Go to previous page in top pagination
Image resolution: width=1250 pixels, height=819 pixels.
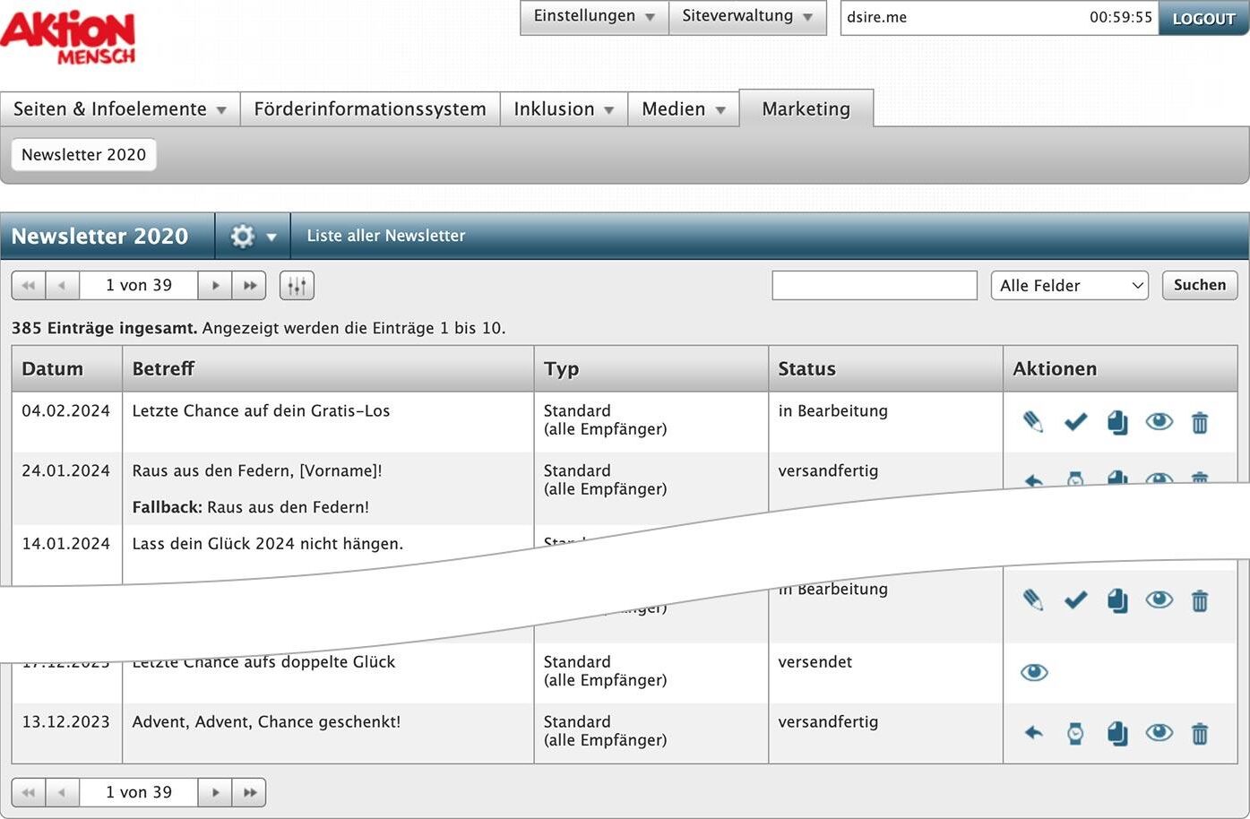63,286
